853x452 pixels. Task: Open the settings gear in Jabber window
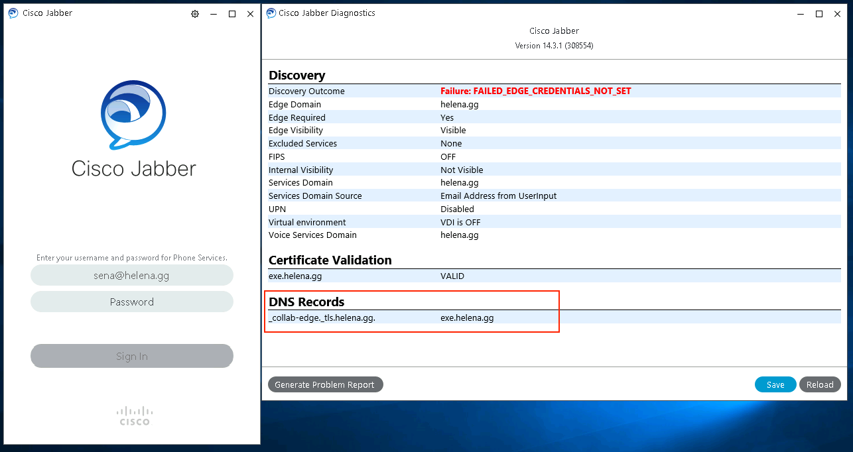pos(195,14)
